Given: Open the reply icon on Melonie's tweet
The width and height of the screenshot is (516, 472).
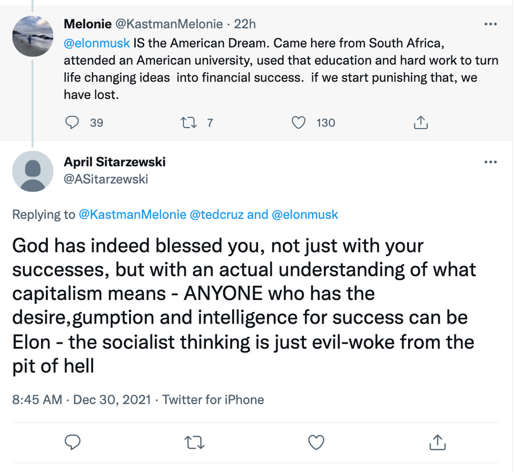Looking at the screenshot, I should pos(72,122).
